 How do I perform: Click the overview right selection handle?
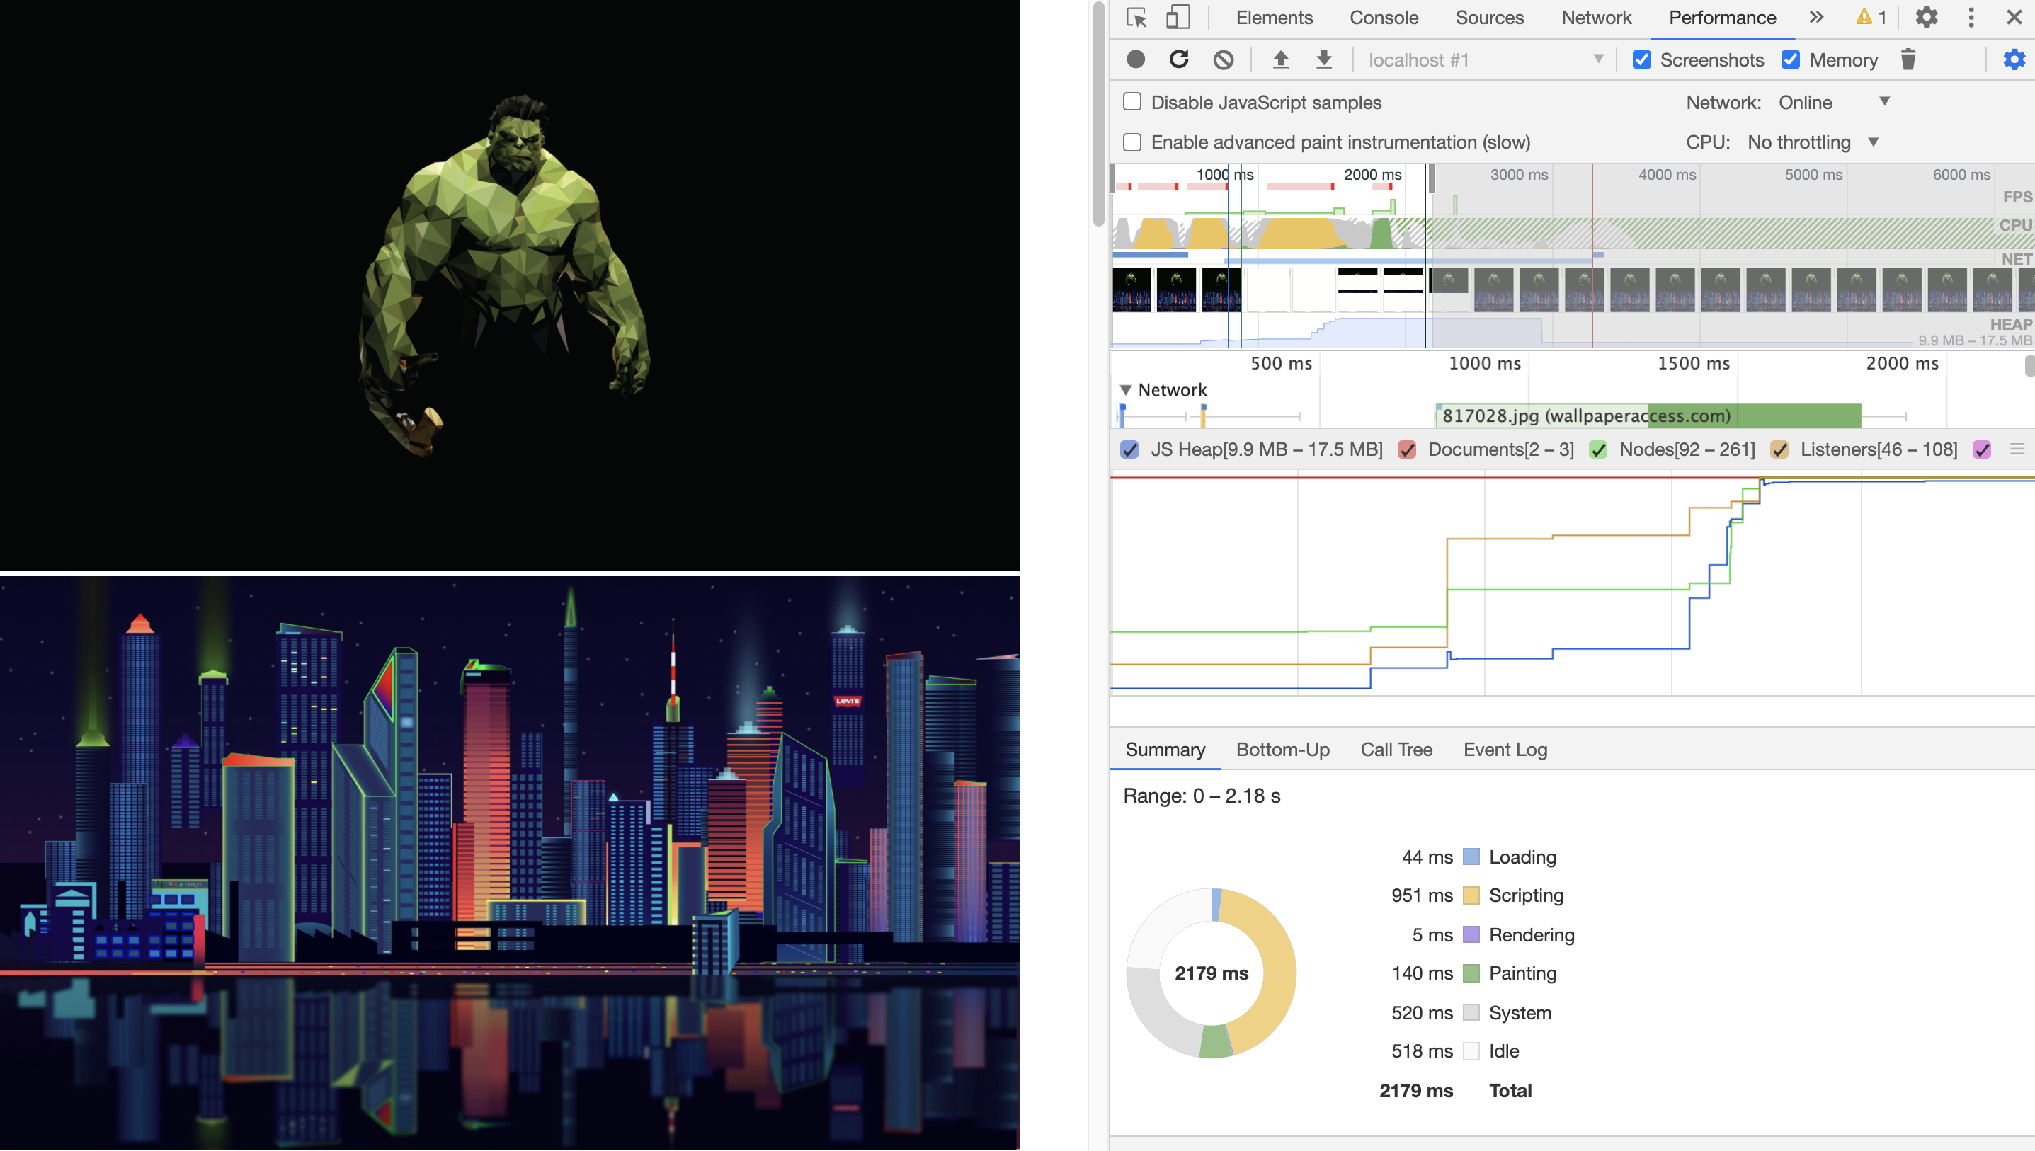coord(1431,178)
